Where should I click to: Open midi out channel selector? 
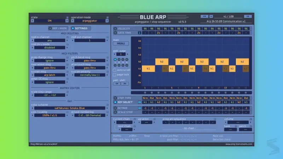click(x=90, y=41)
